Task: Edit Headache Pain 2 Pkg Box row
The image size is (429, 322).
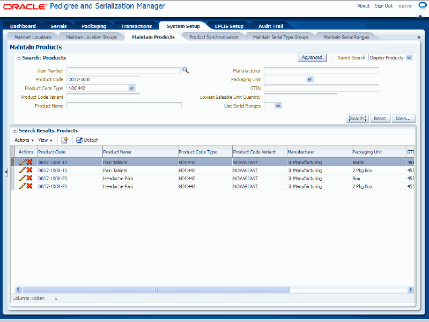Action: pyautogui.click(x=22, y=186)
